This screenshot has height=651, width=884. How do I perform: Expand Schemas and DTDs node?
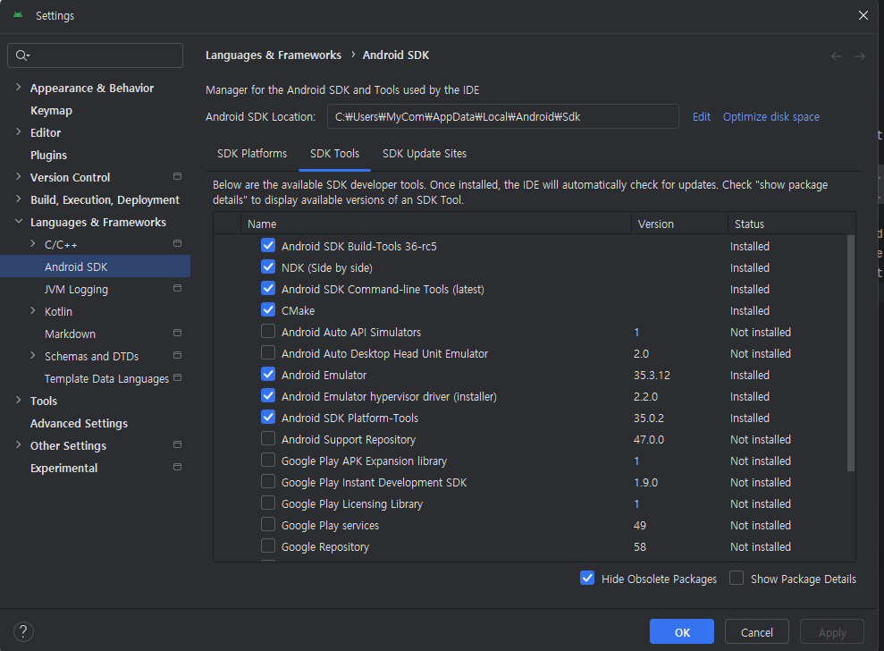pos(33,355)
